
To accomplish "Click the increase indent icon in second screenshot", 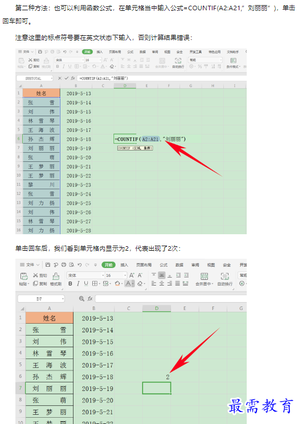I will tap(186, 275).
